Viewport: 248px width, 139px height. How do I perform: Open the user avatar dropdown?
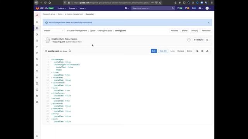click(x=208, y=8)
